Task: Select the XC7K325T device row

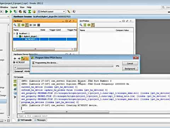Action: [x=45, y=39]
